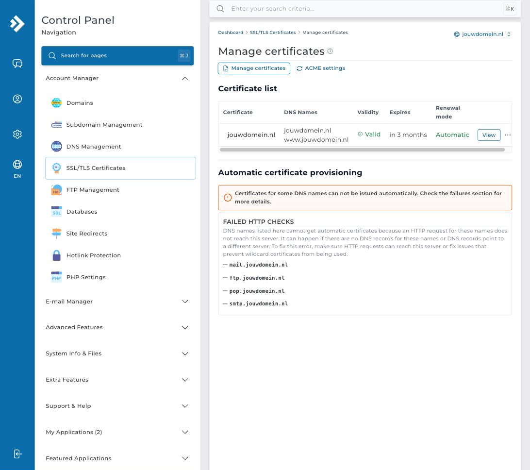
Task: Open the three-dot menu for jouwdomein.nl certificate
Action: (x=507, y=135)
